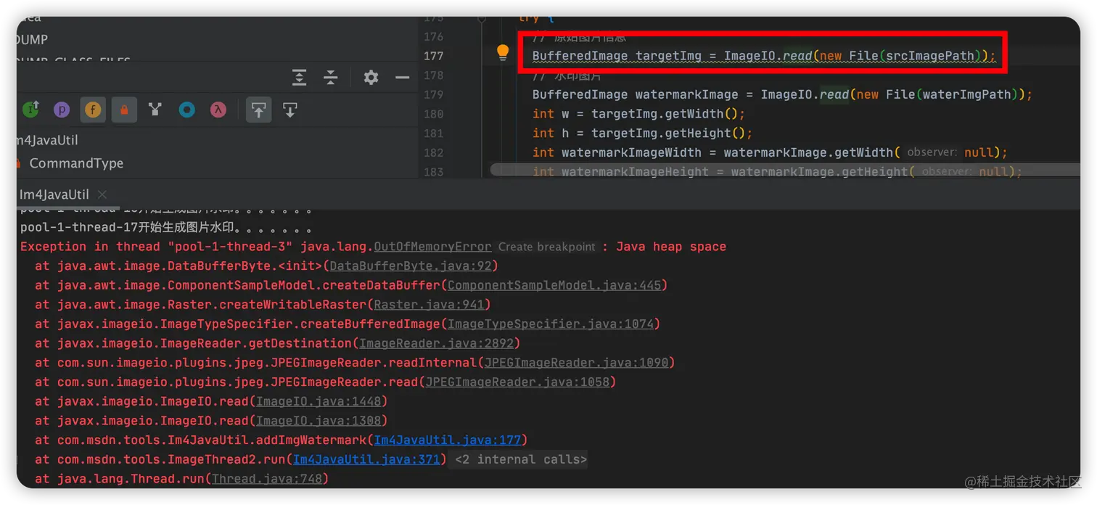Open ComponentSampleModel.java:445 stack link
This screenshot has width=1097, height=505.
point(555,285)
